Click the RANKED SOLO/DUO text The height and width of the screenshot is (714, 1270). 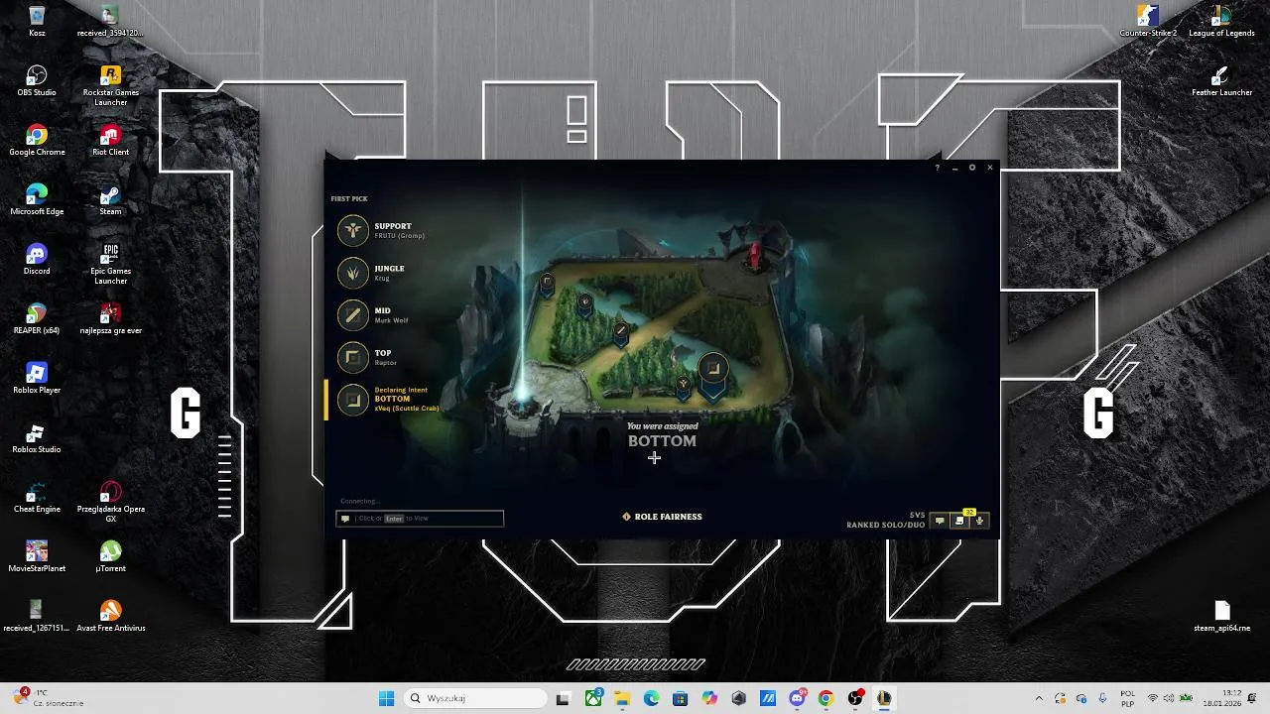(x=885, y=525)
